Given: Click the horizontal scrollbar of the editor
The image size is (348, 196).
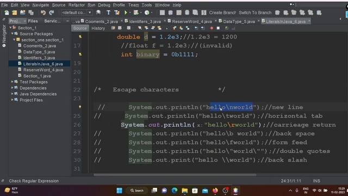Looking at the screenshot, I should click(175, 175).
